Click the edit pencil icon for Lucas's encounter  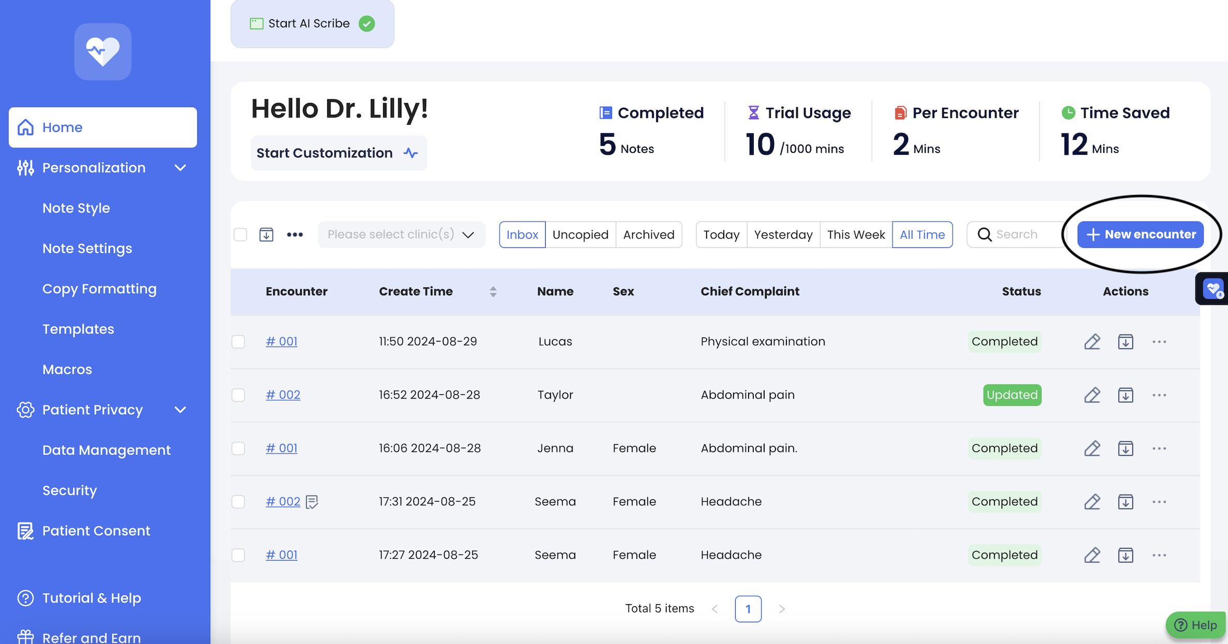[1092, 342]
